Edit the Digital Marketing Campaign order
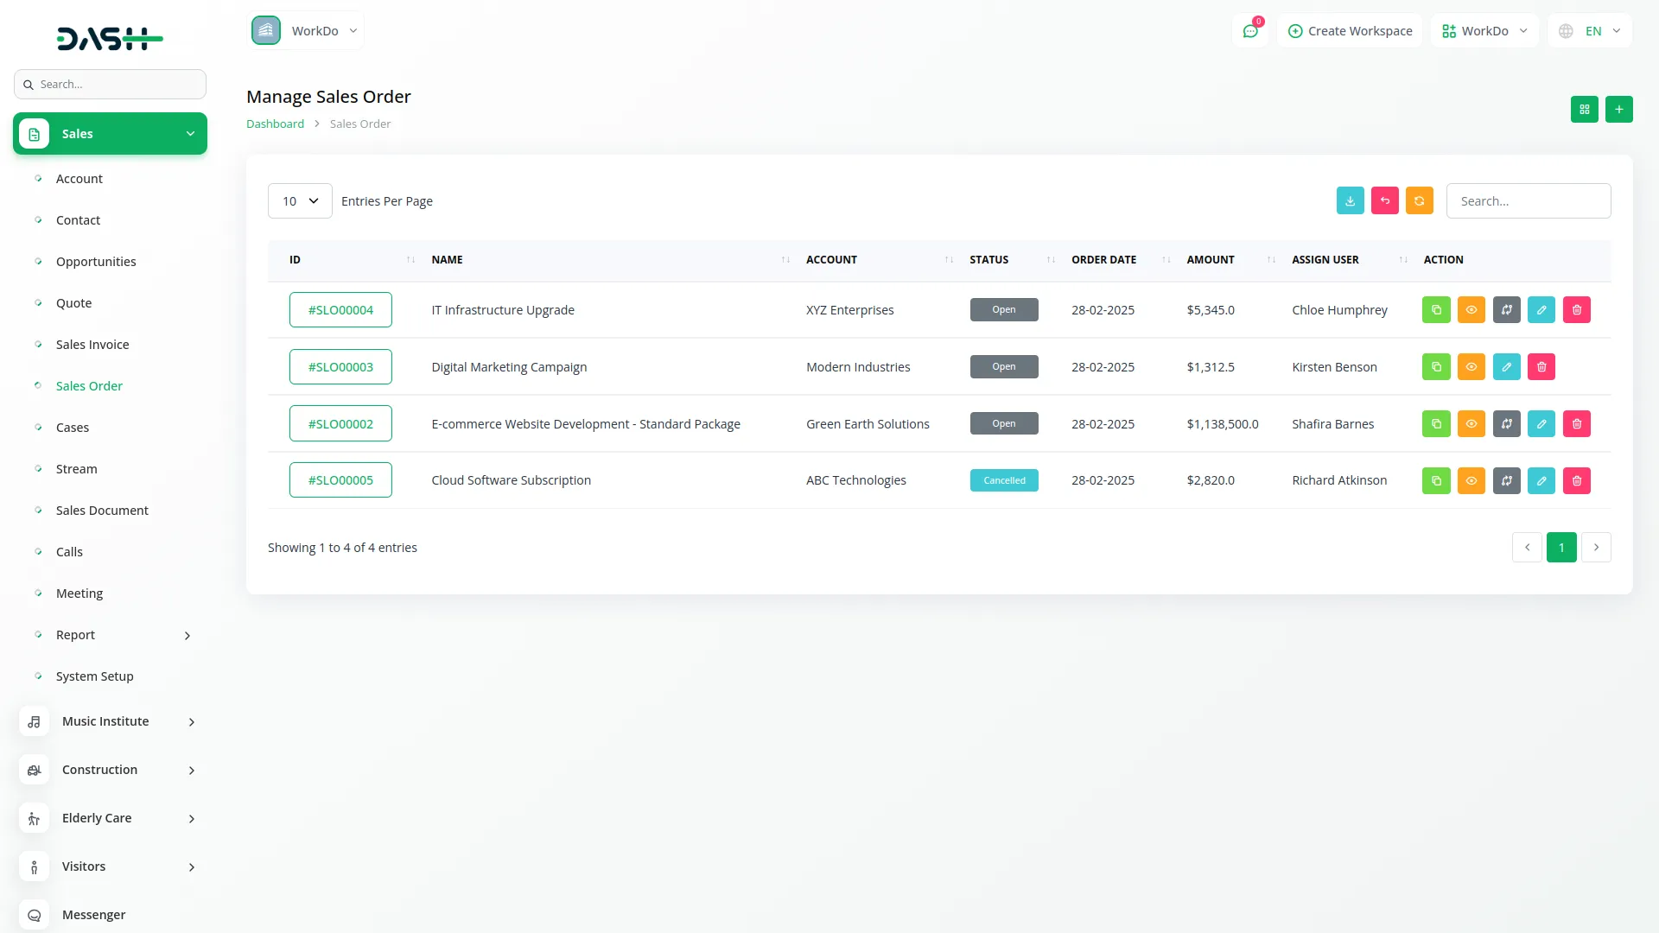Screen dimensions: 1659x933 coord(1506,367)
